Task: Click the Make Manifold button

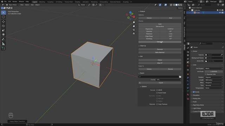Action: coord(160,52)
